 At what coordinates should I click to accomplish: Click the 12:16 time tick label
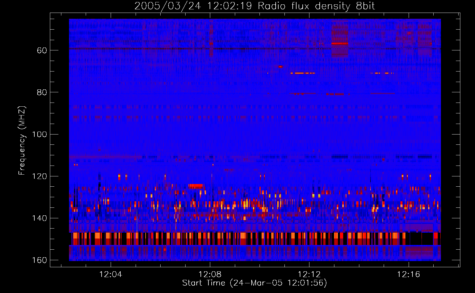tap(408, 275)
